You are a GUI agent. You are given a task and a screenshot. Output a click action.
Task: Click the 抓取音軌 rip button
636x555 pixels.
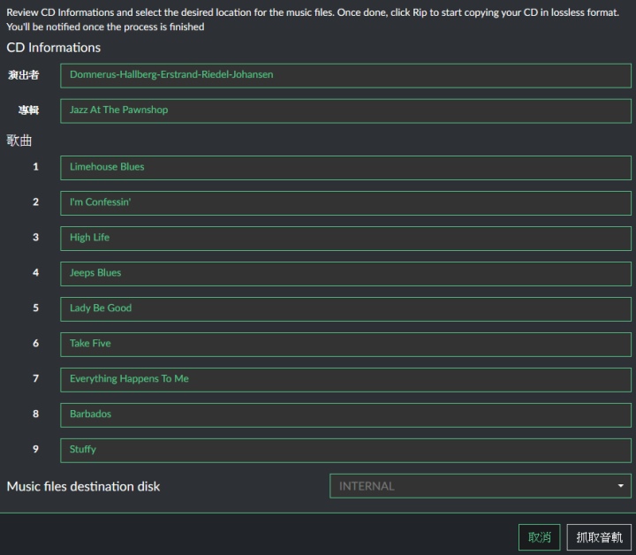pos(599,537)
